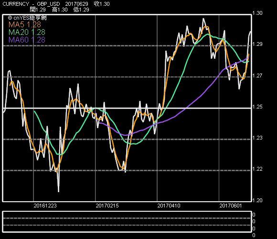Click the solid white 1.25 horizontal line
Screen dimensions: 277x239
click(127, 108)
